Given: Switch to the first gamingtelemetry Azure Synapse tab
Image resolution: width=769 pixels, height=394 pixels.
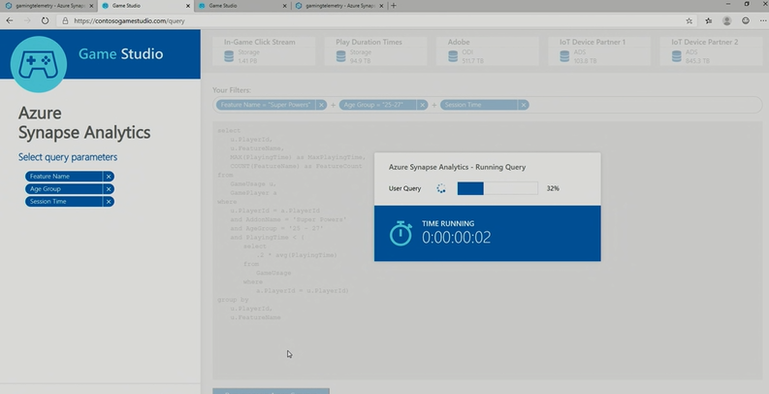Looking at the screenshot, I should coord(48,6).
